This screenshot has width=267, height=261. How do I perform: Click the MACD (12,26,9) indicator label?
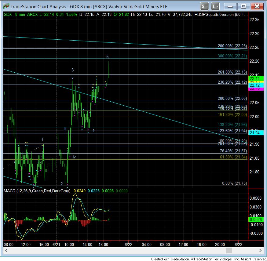click(37, 191)
